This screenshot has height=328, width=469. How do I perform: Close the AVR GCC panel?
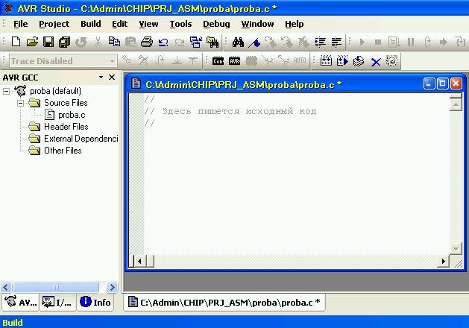click(112, 77)
